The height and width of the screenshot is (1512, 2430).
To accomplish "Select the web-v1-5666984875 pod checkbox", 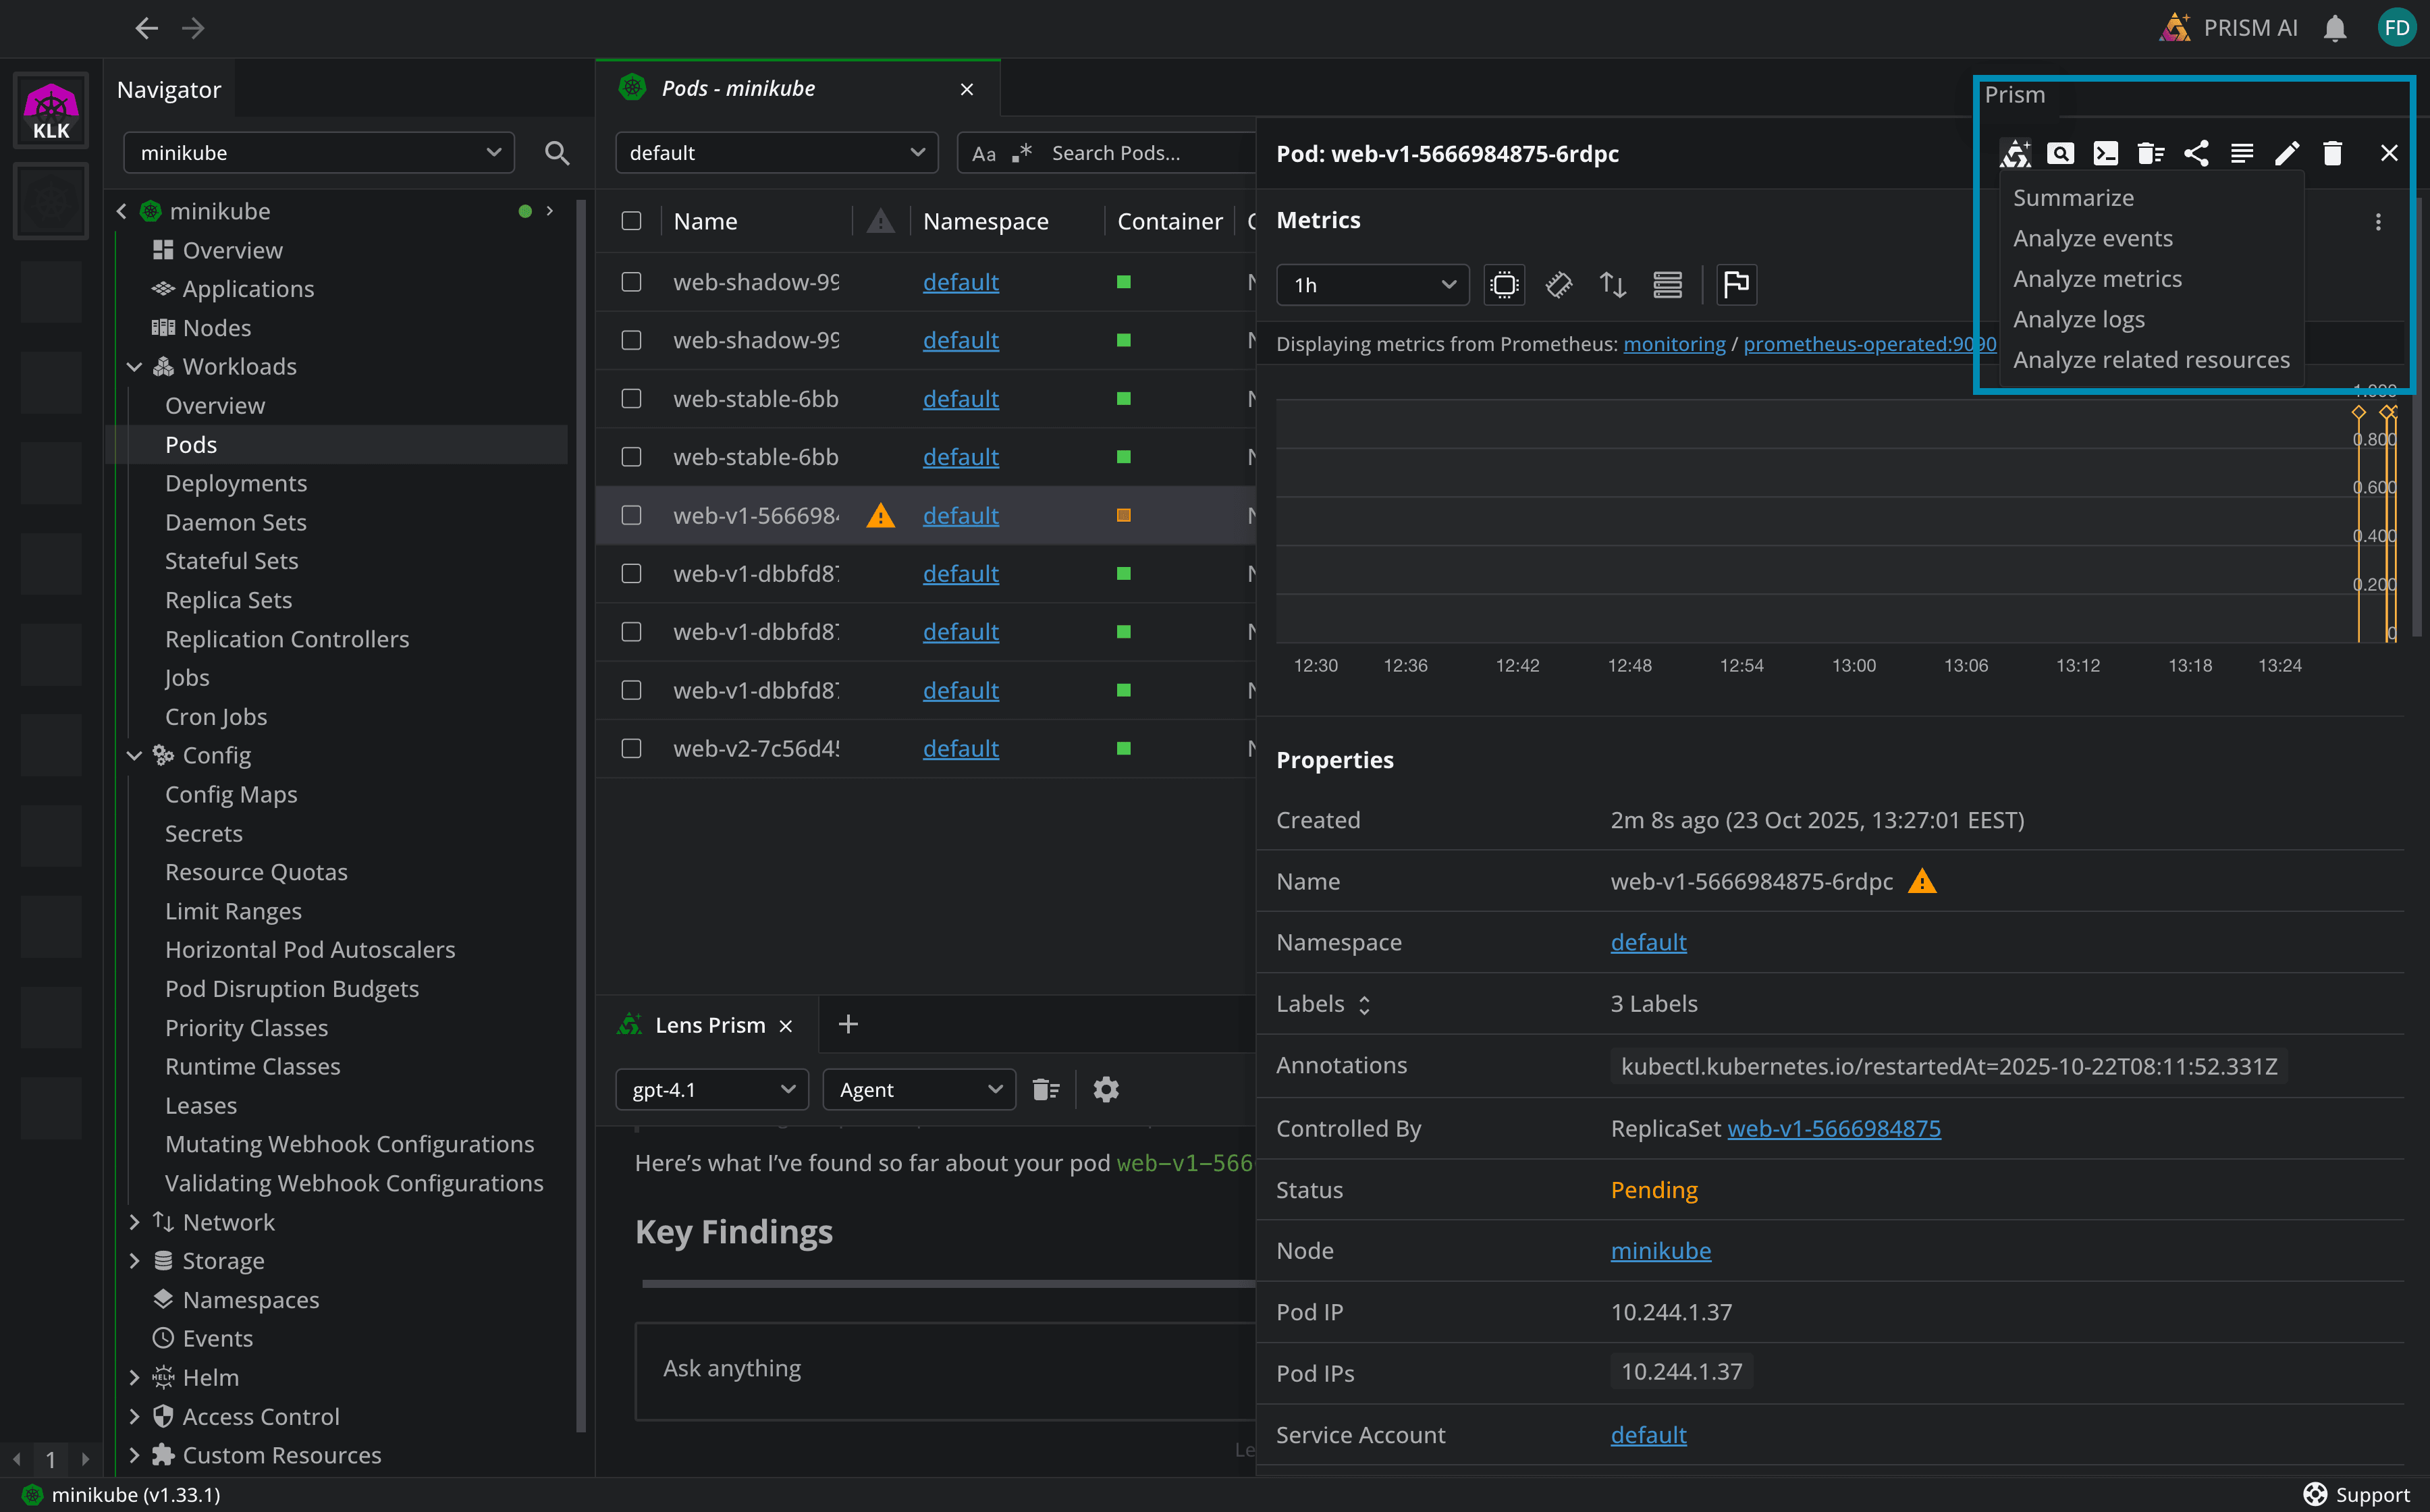I will click(x=631, y=515).
